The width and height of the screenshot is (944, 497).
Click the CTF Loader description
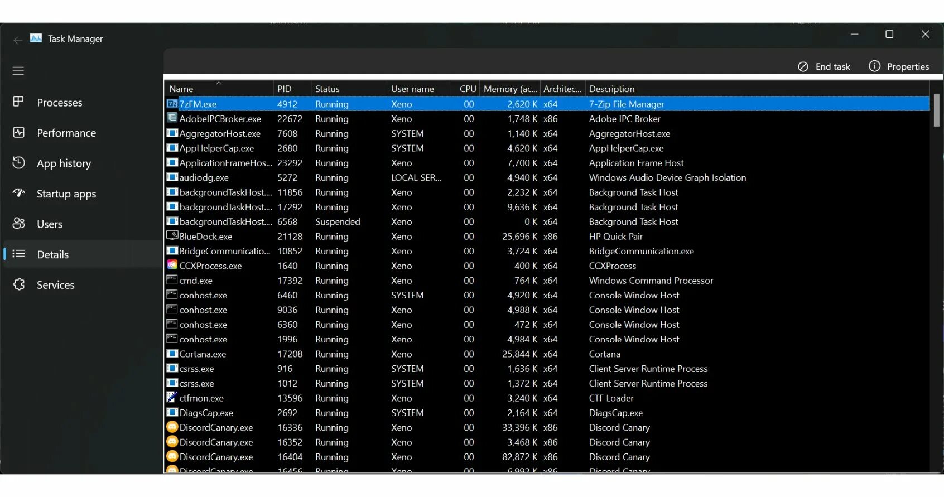coord(611,398)
